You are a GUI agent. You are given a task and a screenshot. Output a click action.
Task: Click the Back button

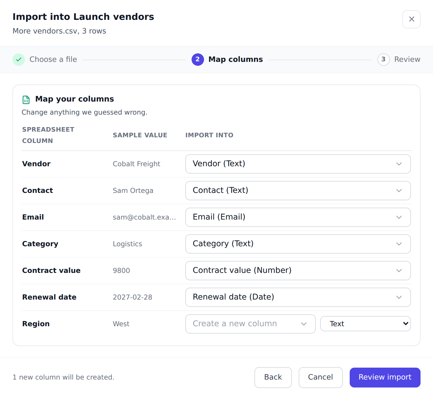point(273,377)
